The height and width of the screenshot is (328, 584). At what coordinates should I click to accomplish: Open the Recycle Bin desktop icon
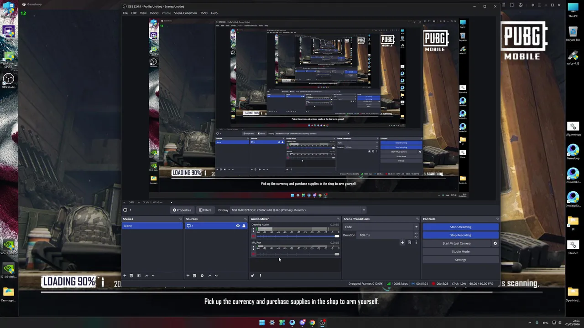pyautogui.click(x=573, y=34)
